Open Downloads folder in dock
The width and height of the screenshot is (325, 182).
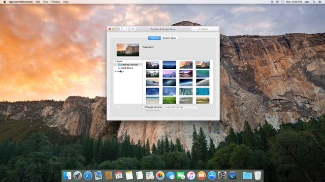coord(247,175)
